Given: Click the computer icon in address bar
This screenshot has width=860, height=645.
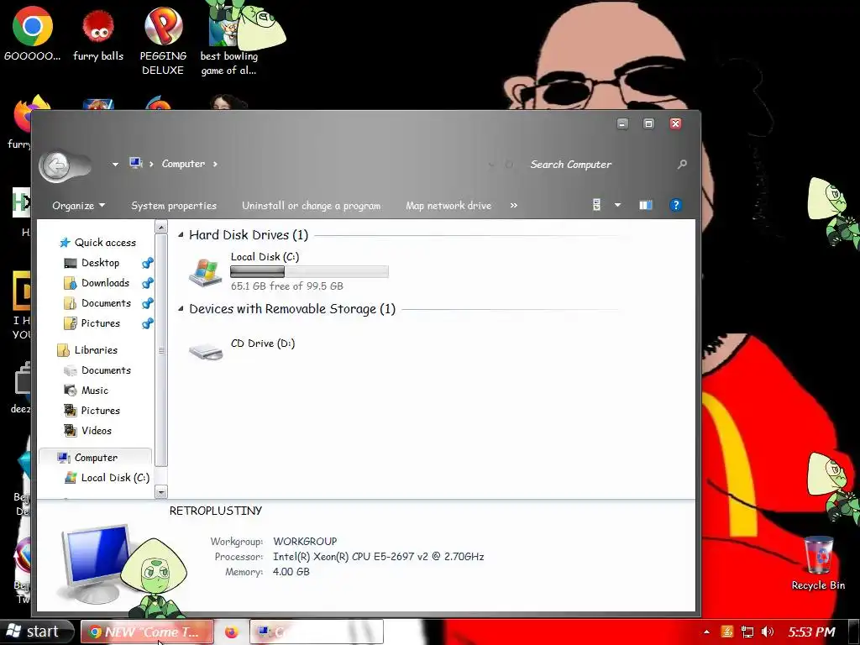Looking at the screenshot, I should pyautogui.click(x=136, y=163).
